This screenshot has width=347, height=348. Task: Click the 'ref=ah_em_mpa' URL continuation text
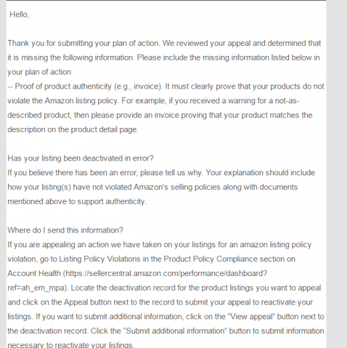[x=36, y=288]
